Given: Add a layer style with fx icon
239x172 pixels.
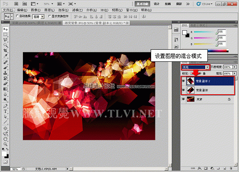Looking at the screenshot, I should pos(199,169).
